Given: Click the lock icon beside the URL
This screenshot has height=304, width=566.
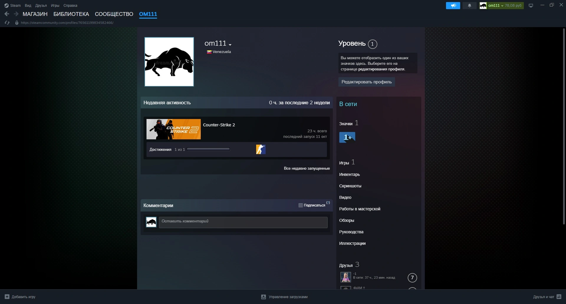Looking at the screenshot, I should (x=17, y=23).
